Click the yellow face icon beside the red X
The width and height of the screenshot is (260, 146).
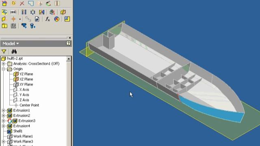coord(13,3)
